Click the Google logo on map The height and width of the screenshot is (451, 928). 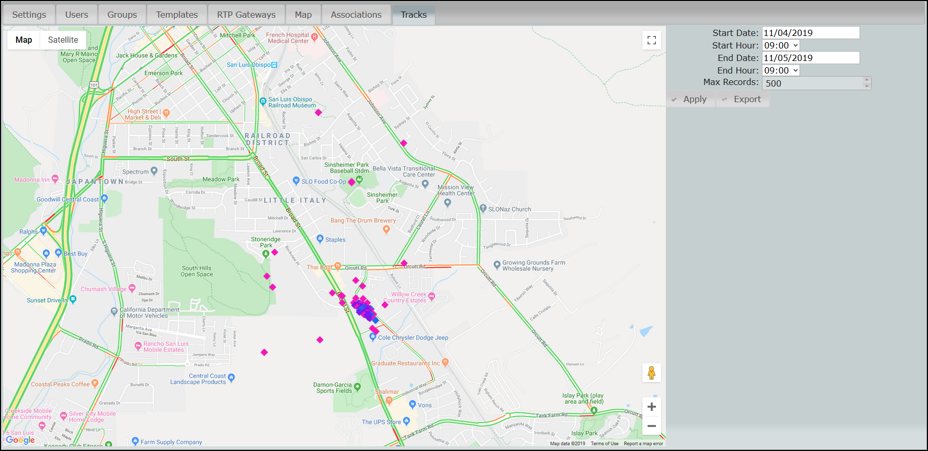(20, 440)
